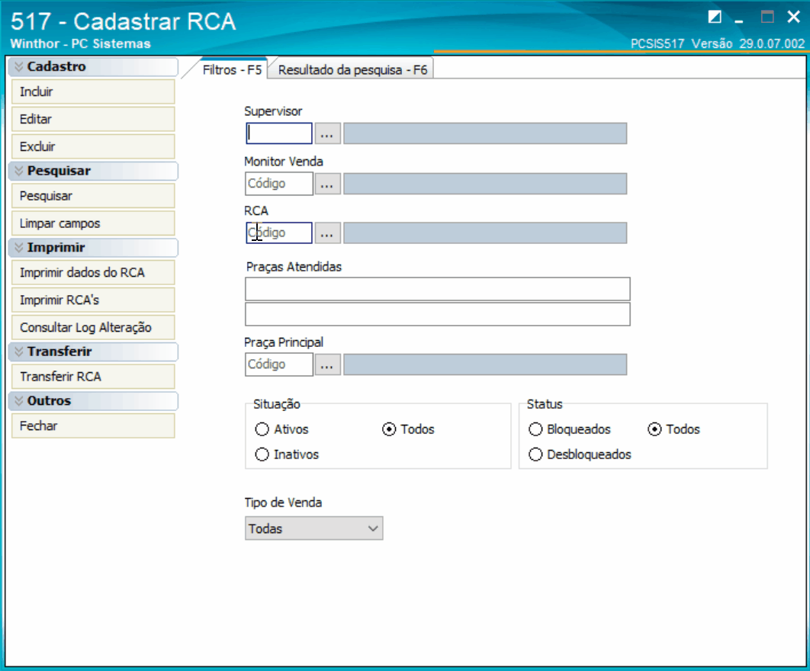Screen dimensions: 810x671
Task: Focus the Praça Principal Código field
Action: (x=279, y=364)
